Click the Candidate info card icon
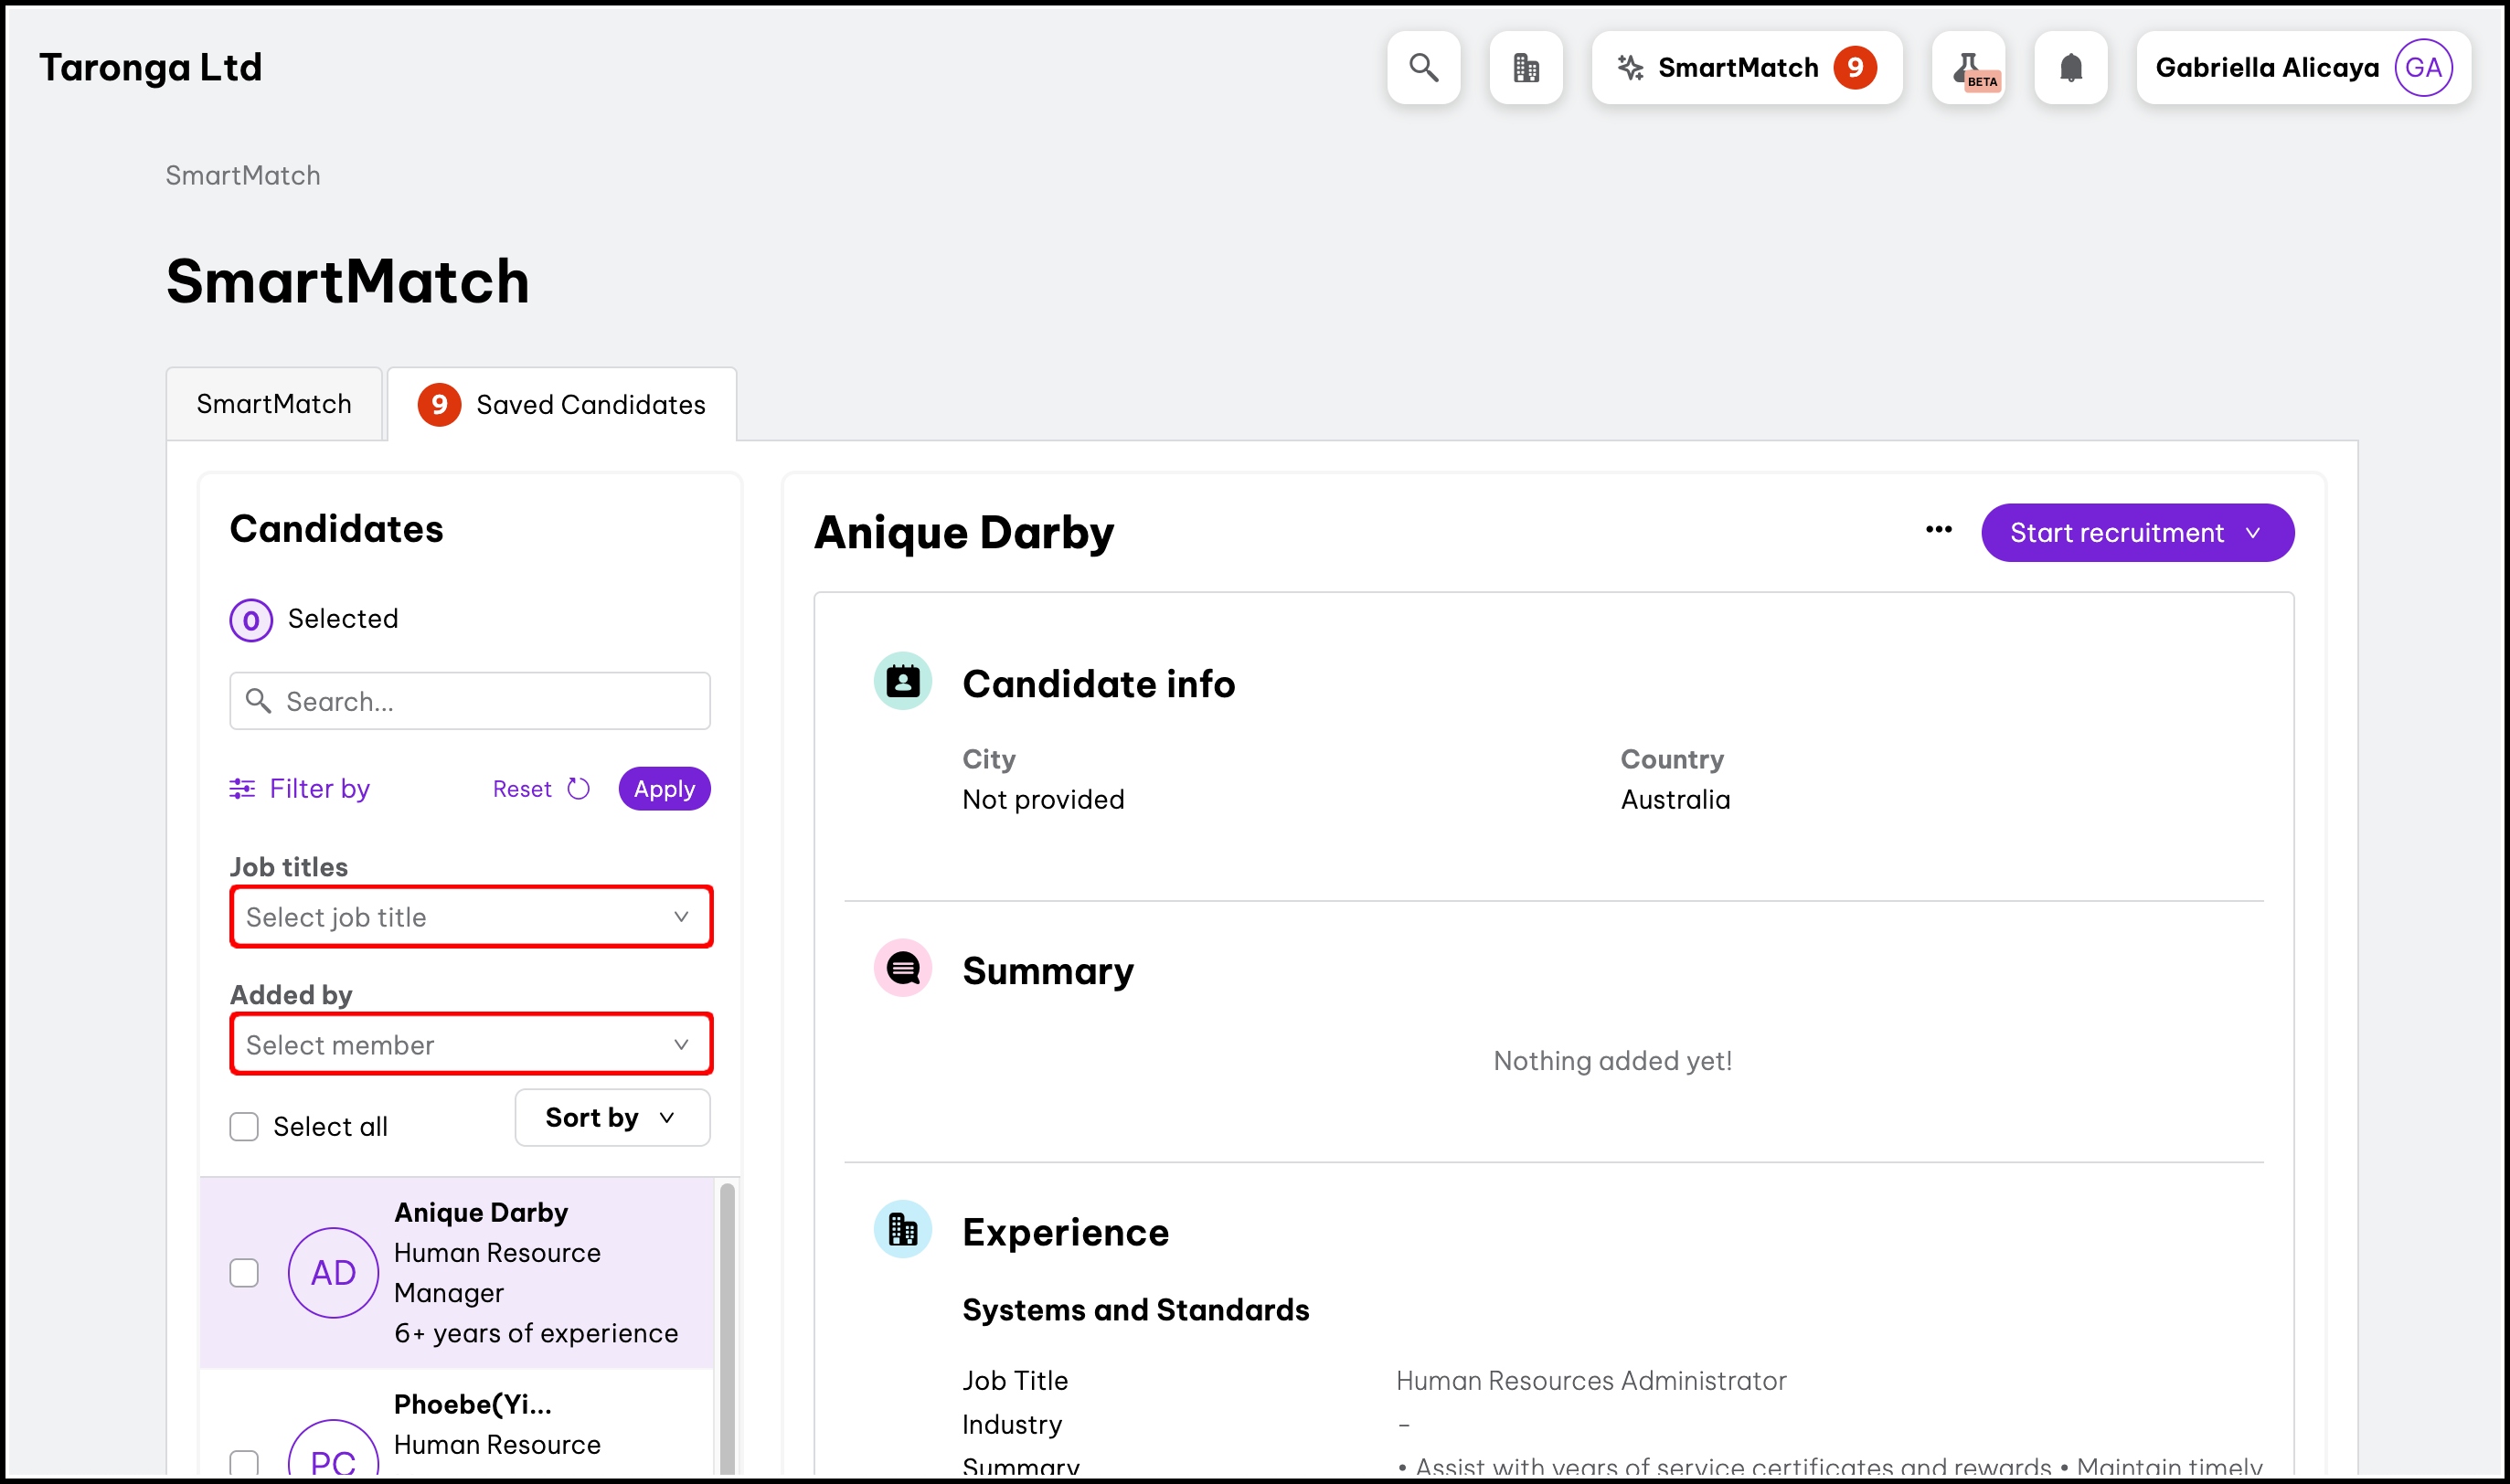 (903, 682)
